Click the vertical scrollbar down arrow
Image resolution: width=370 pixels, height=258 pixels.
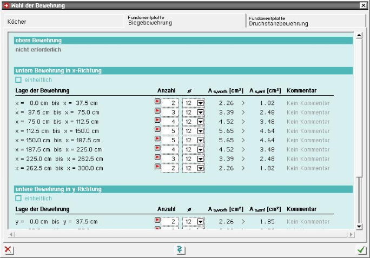[x=358, y=226]
